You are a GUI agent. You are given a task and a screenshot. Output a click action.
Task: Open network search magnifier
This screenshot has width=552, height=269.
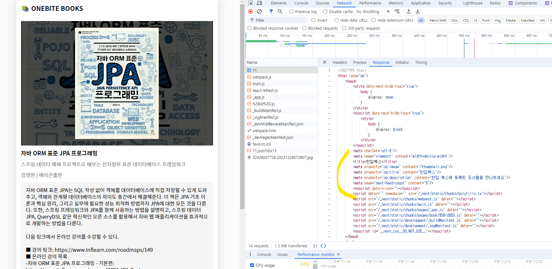(x=280, y=11)
